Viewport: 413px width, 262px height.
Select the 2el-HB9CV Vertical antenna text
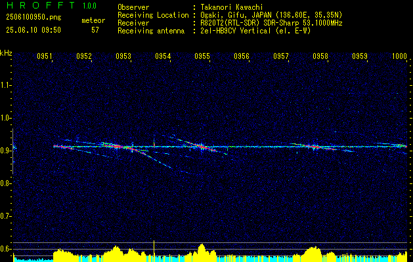(x=255, y=31)
